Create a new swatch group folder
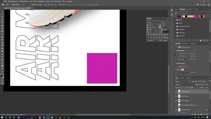 click(201, 40)
